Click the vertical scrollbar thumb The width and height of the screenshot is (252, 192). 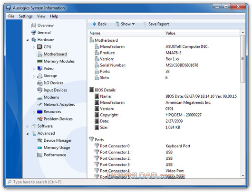point(243,59)
